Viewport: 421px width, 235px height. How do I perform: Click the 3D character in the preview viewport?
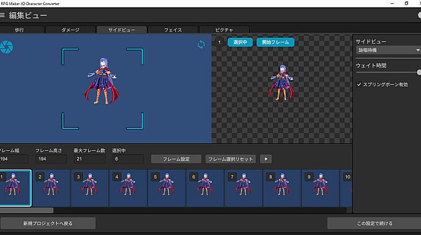click(x=102, y=81)
